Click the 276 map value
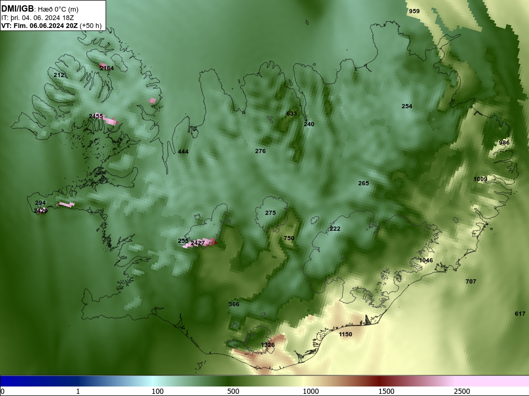The image size is (529, 396). point(260,151)
